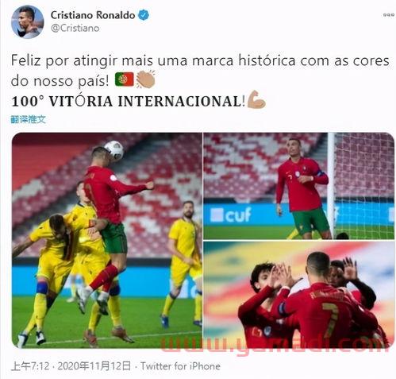Click the flexed biceps emoji
Screen dimensions: 396x379
click(256, 99)
